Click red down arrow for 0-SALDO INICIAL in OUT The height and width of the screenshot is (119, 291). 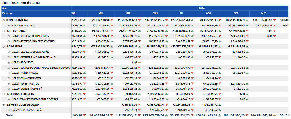click(274, 20)
